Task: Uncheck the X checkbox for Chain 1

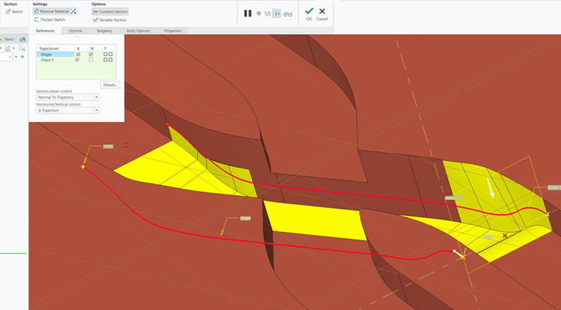Action: click(x=77, y=60)
